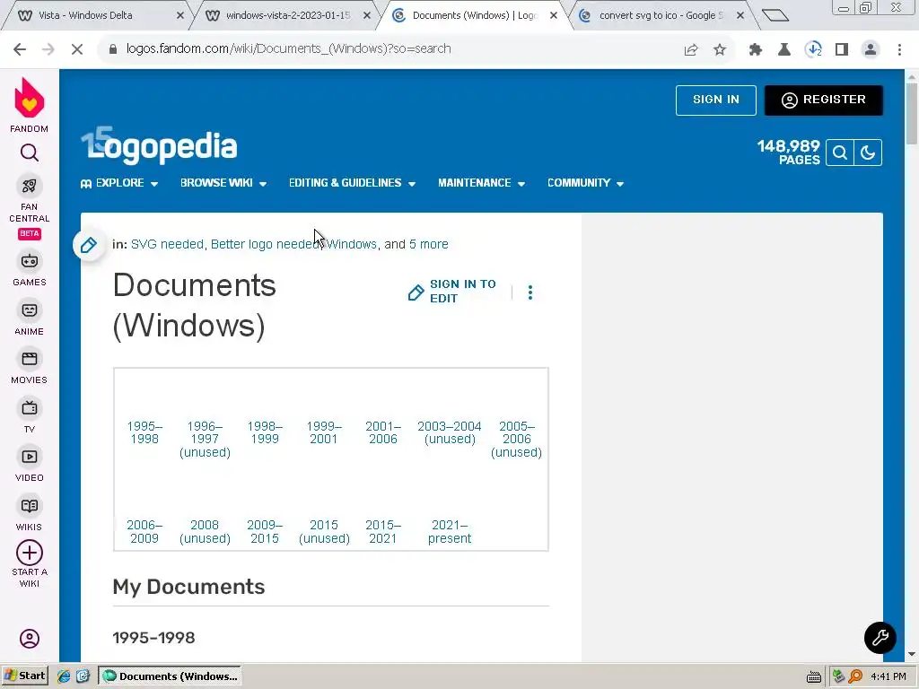Go back with browser back arrow

click(x=20, y=49)
